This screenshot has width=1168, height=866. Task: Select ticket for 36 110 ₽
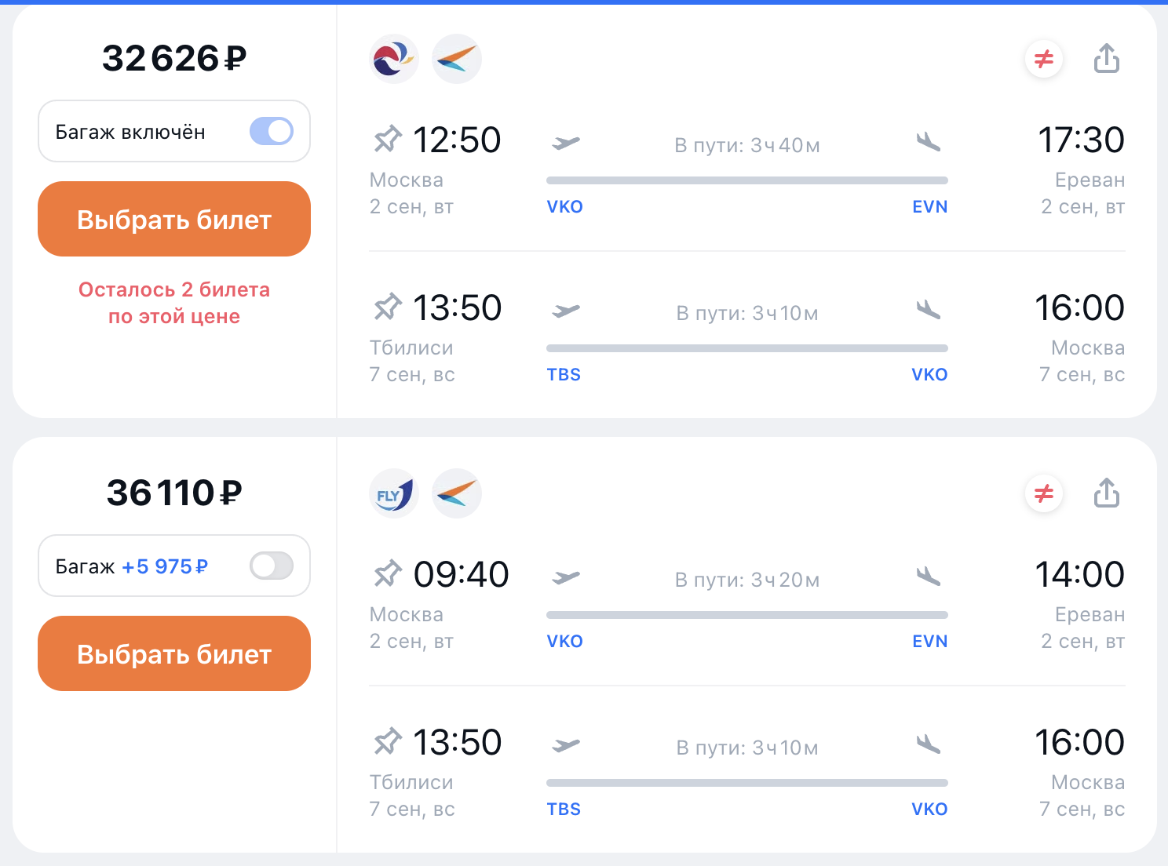tap(174, 653)
